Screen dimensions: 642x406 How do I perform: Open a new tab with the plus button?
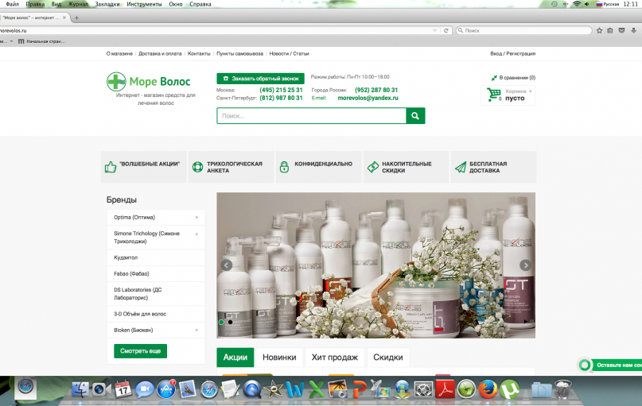(76, 17)
